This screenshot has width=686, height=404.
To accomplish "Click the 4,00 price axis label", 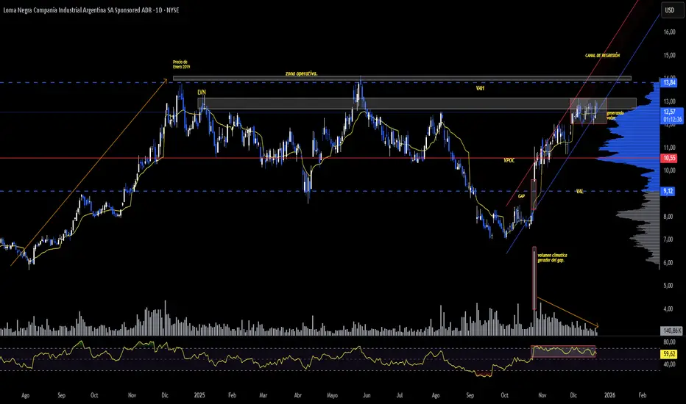I will coord(668,309).
